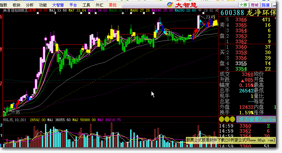282x153 pixels.
Task: Open the 指数 menu
Action: click(4, 5)
